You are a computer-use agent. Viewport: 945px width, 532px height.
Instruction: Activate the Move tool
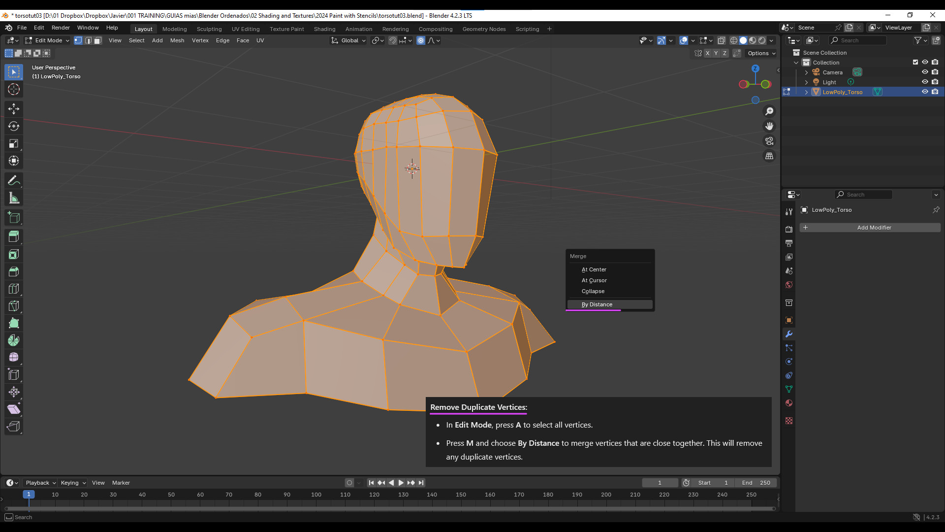coord(14,109)
